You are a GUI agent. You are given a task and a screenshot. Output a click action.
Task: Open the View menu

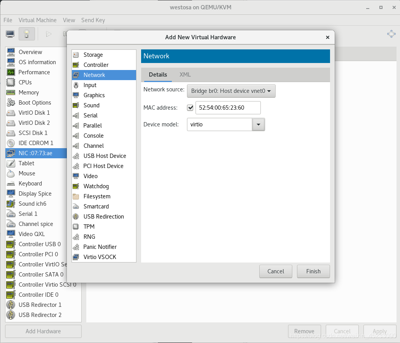click(x=69, y=20)
